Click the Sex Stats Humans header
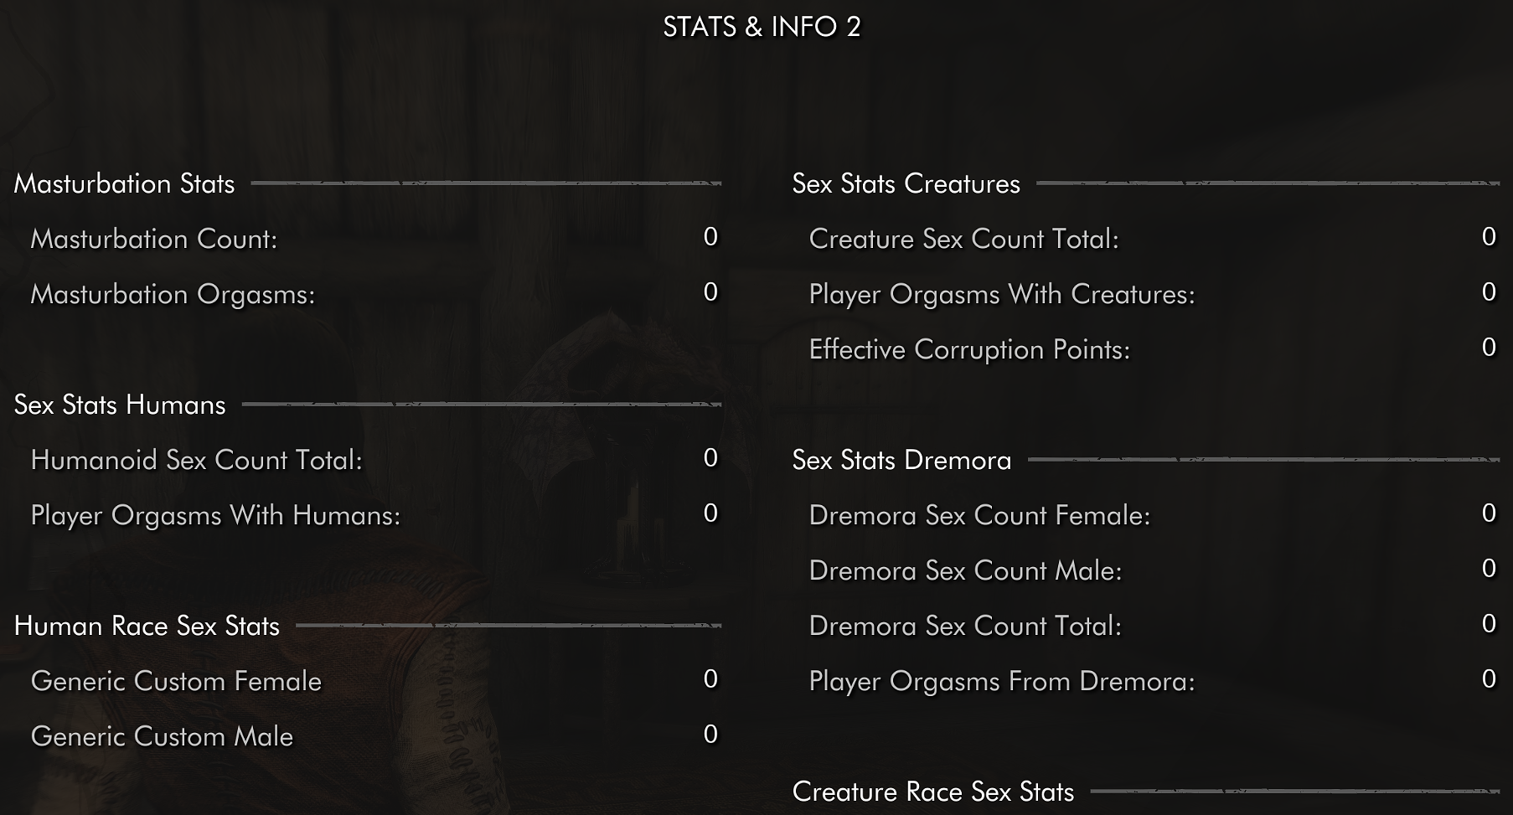This screenshot has width=1513, height=815. coord(120,405)
